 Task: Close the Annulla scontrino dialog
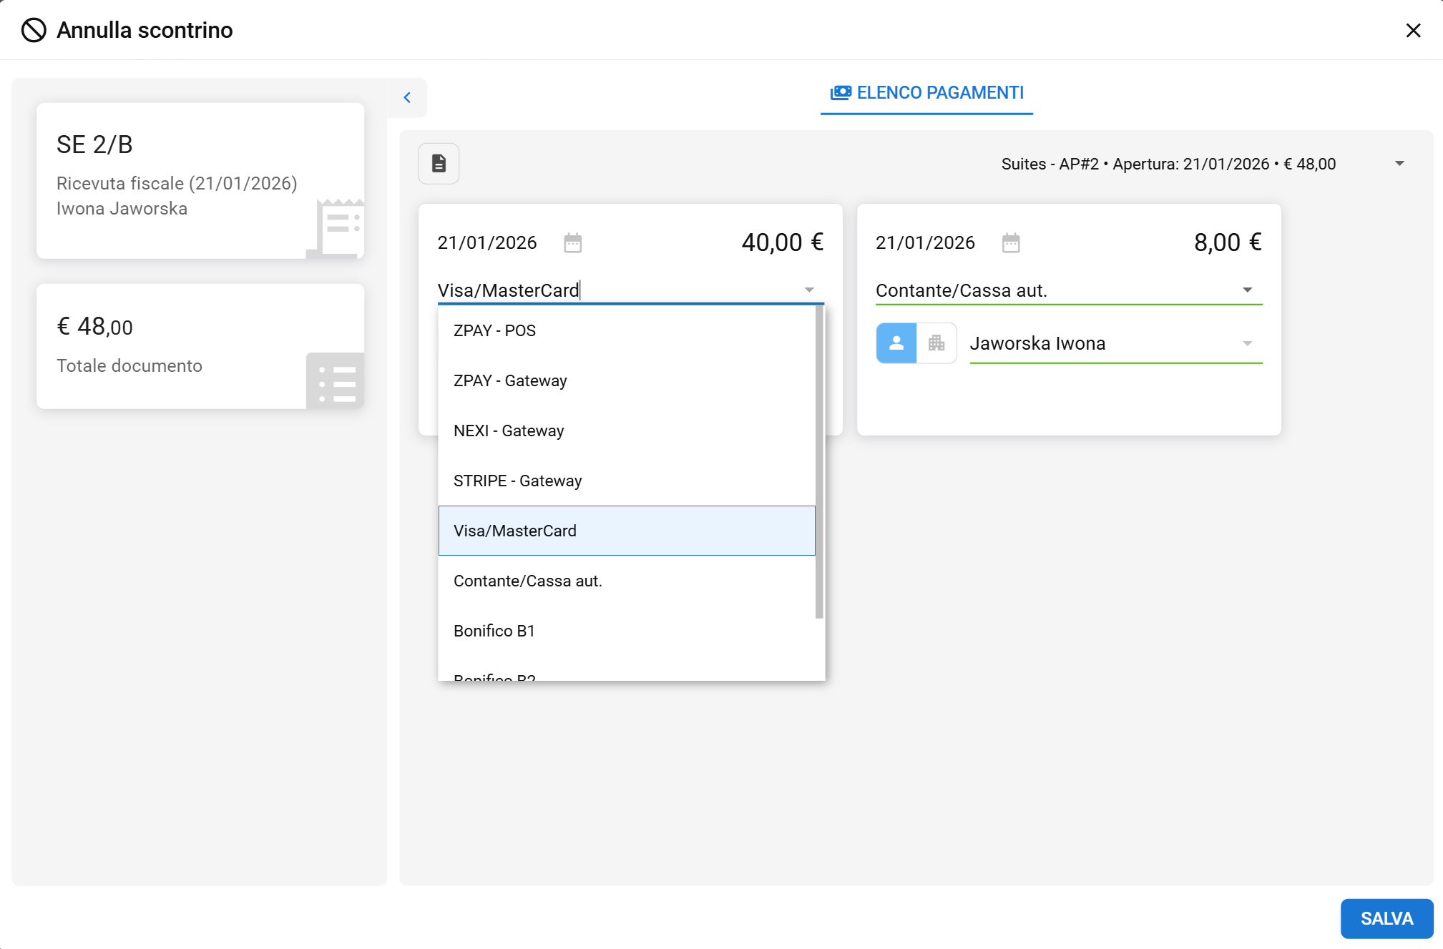tap(1413, 30)
